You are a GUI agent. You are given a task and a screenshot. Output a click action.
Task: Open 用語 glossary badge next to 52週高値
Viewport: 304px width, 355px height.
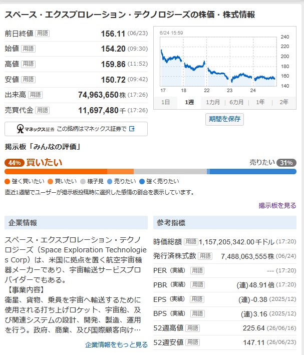tap(192, 328)
